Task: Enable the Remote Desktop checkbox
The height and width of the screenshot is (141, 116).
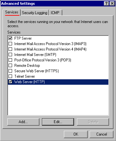Action: coord(10,65)
